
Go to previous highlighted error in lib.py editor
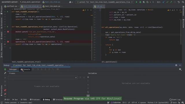pos(177,10)
